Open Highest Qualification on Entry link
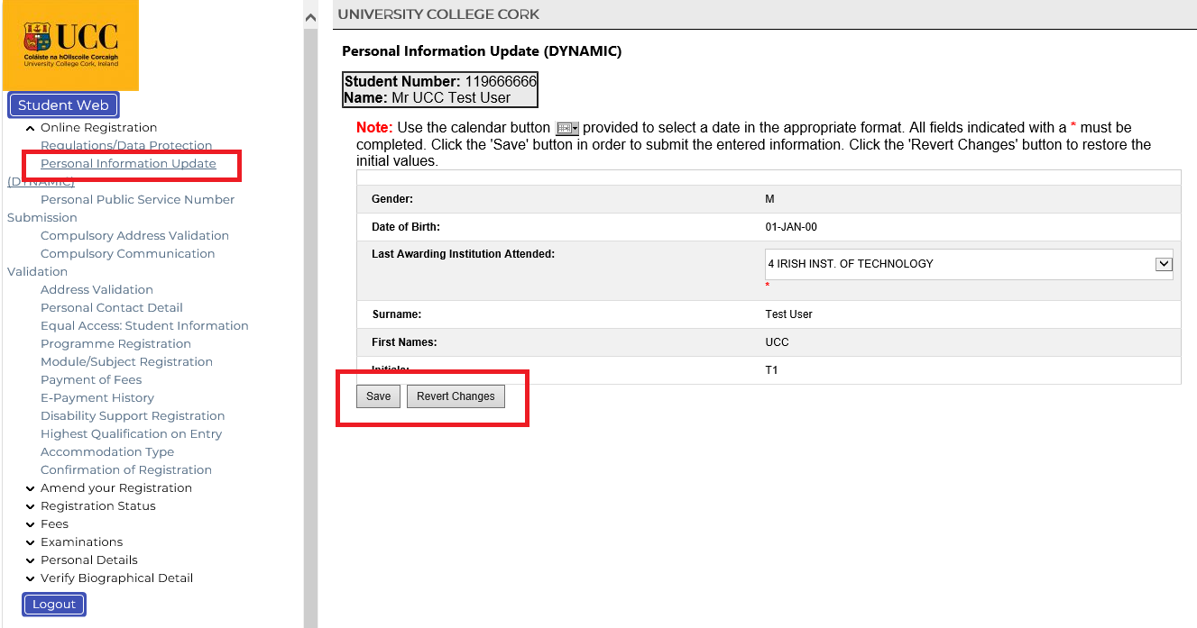1197x628 pixels. click(131, 434)
